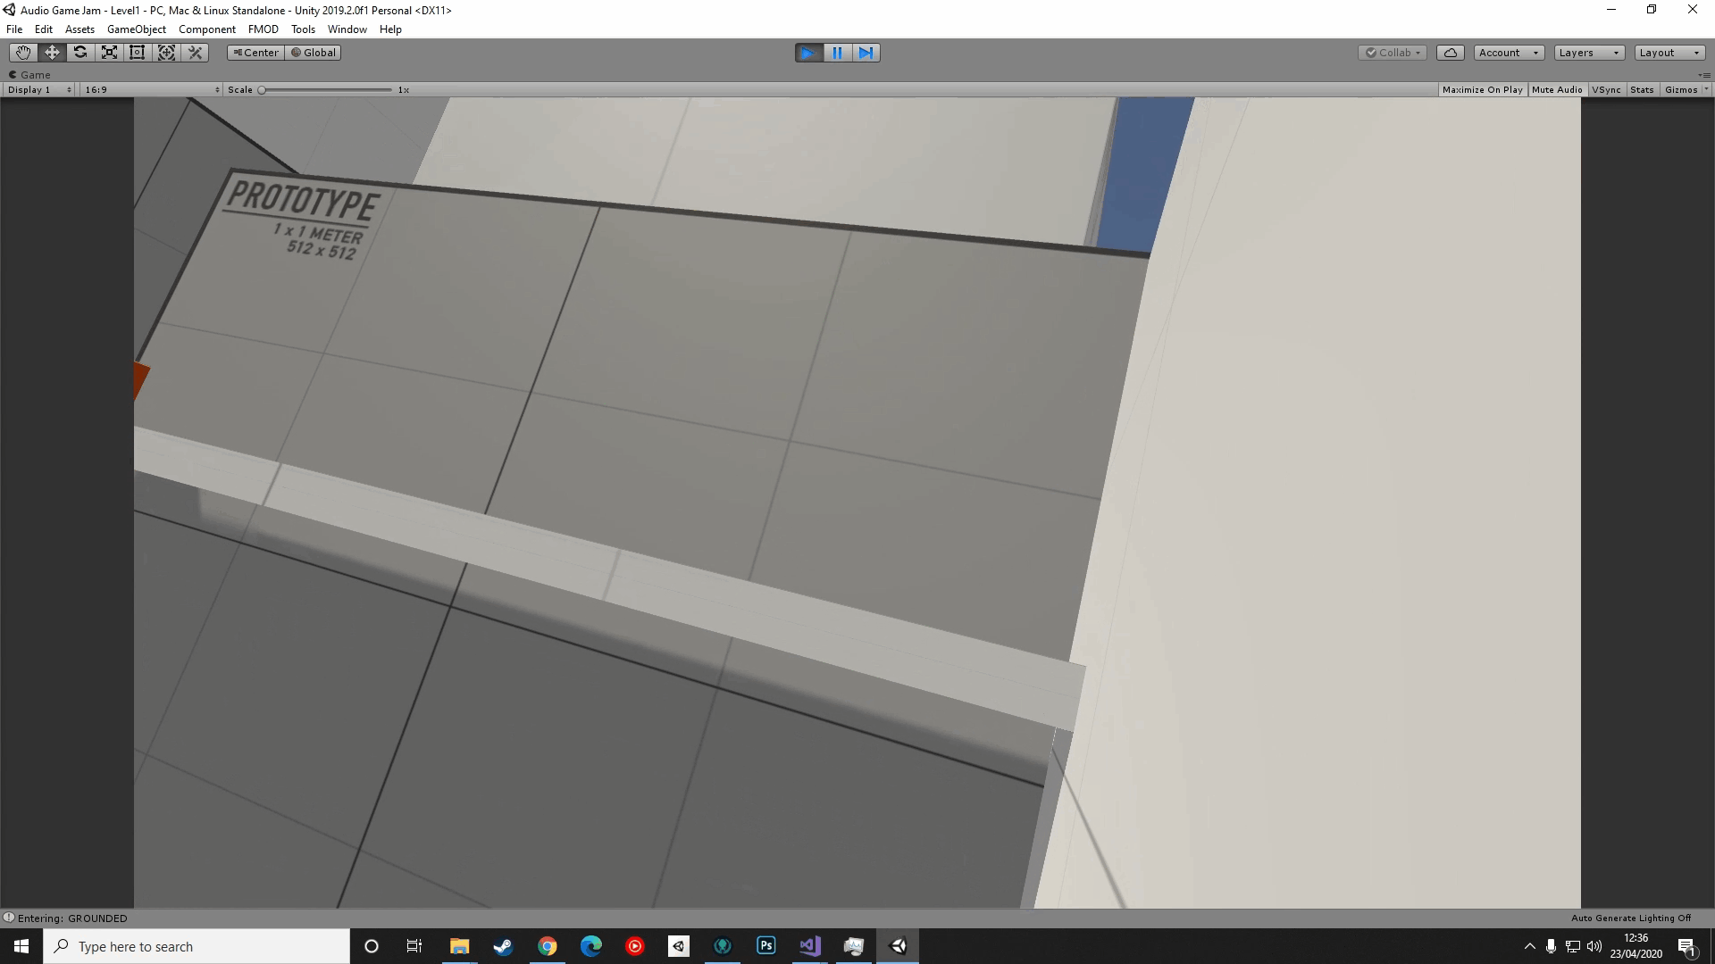Show the Stats overlay
Image resolution: width=1715 pixels, height=964 pixels.
click(1642, 89)
